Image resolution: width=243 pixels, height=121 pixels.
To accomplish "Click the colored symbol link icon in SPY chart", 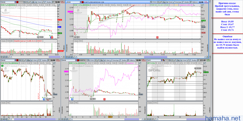I will pos(164,60).
